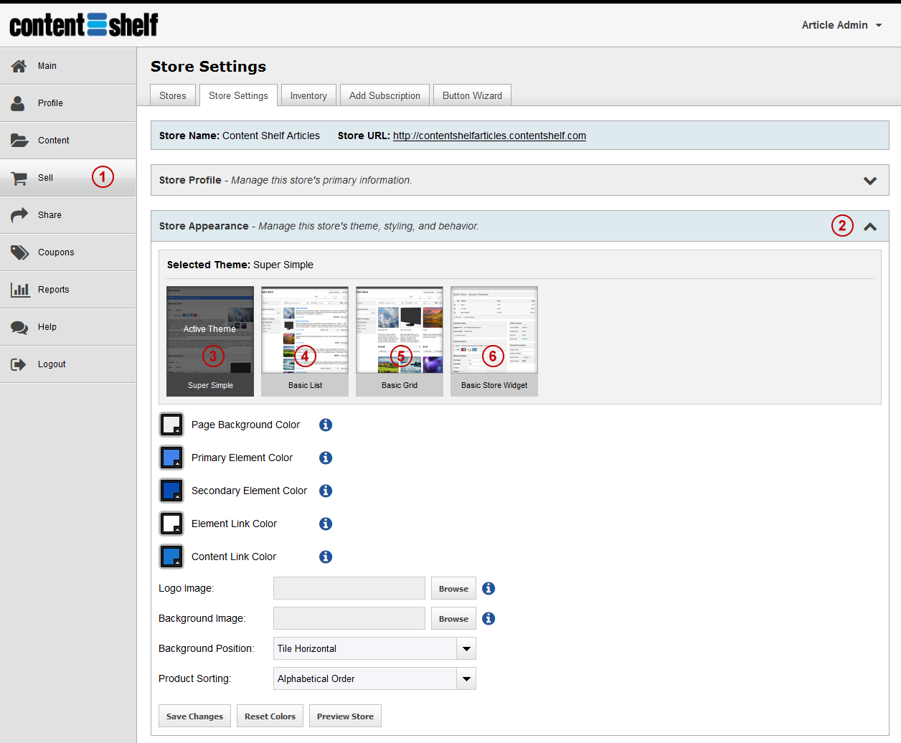Click the Content Shelf logo
Screen dimensions: 901x743
84,25
